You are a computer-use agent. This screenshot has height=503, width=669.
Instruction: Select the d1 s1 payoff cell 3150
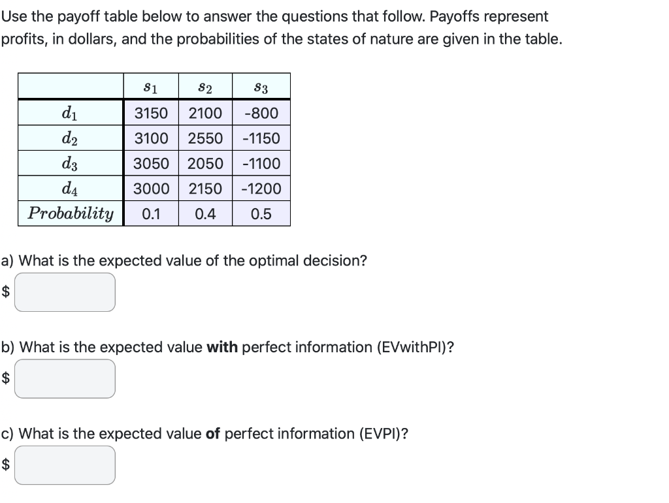151,113
